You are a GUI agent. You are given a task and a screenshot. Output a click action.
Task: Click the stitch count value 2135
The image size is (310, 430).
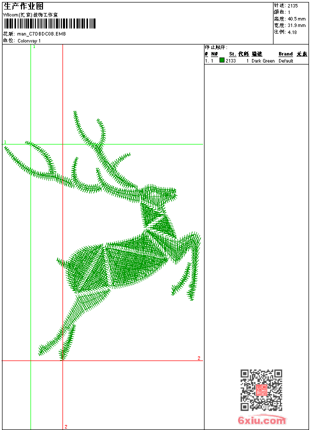292,5
